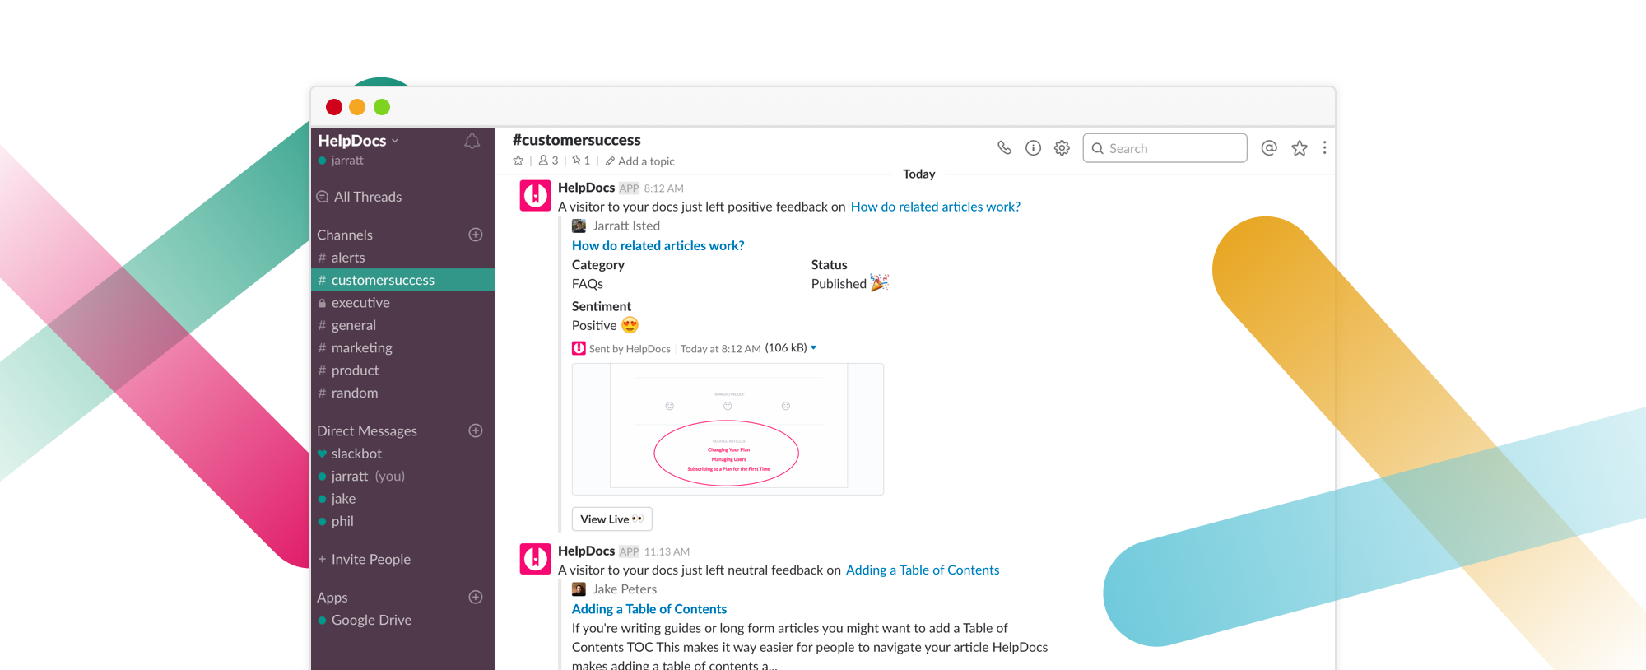This screenshot has width=1646, height=670.
Task: Click 11:13 AM message timestamp
Action: coord(667,551)
